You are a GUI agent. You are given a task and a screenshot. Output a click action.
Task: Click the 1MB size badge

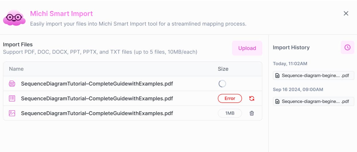coord(230,113)
